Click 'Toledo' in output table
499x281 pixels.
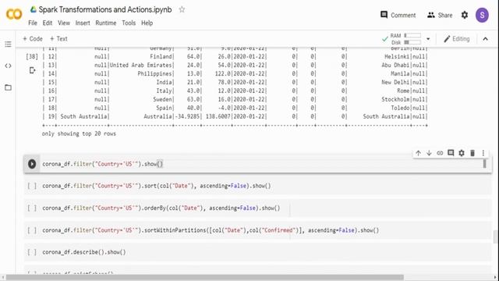pyautogui.click(x=400, y=108)
